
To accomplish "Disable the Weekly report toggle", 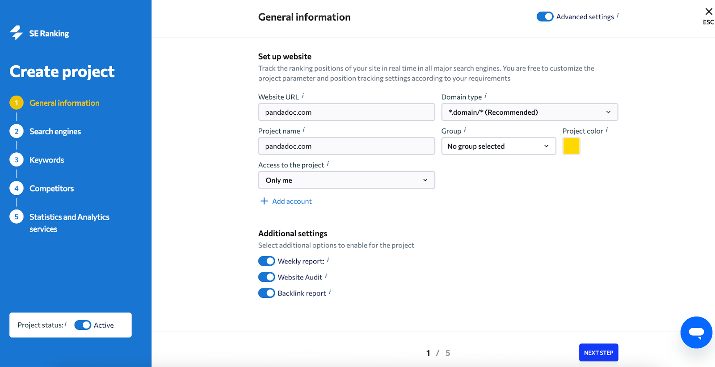I will (267, 261).
